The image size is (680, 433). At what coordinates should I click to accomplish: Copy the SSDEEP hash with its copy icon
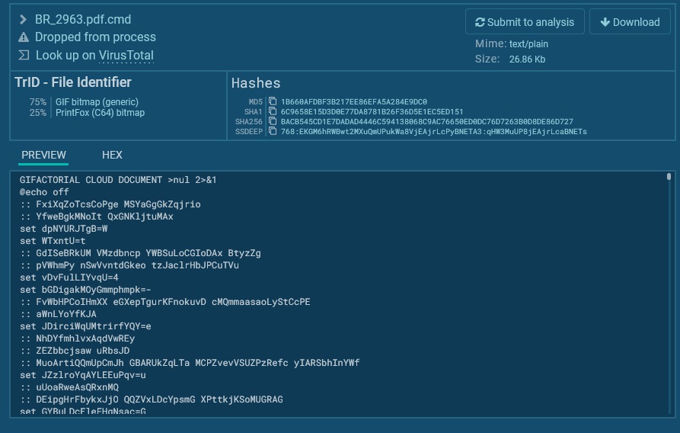pyautogui.click(x=273, y=131)
